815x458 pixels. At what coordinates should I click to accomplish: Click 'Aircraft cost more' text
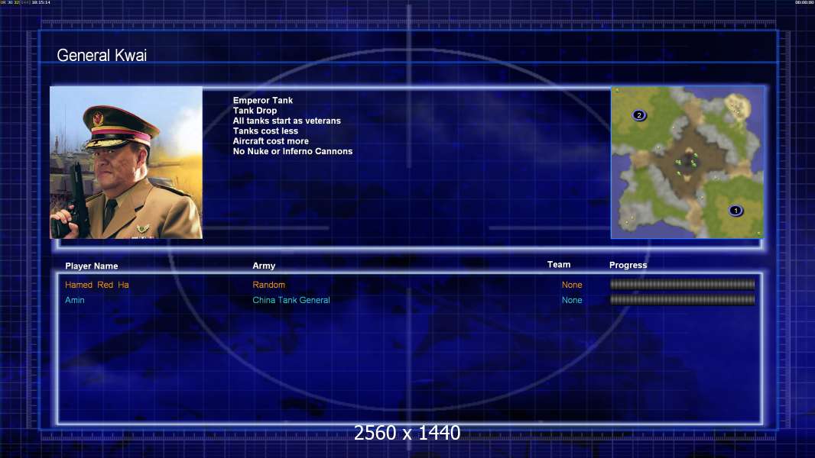[271, 141]
